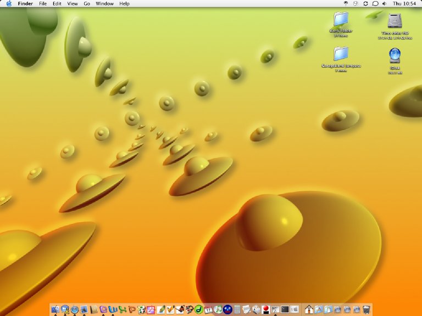Click the Thu 10:54 clock
This screenshot has height=316, width=422.
point(406,4)
